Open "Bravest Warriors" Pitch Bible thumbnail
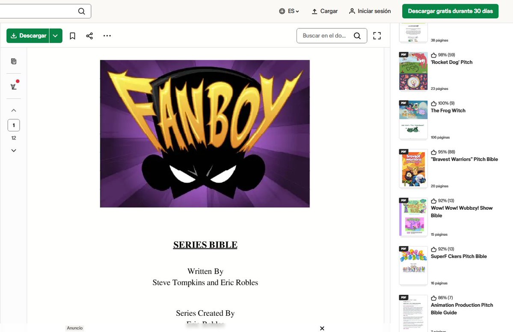Screen dimensions: 513x332 coord(413,168)
